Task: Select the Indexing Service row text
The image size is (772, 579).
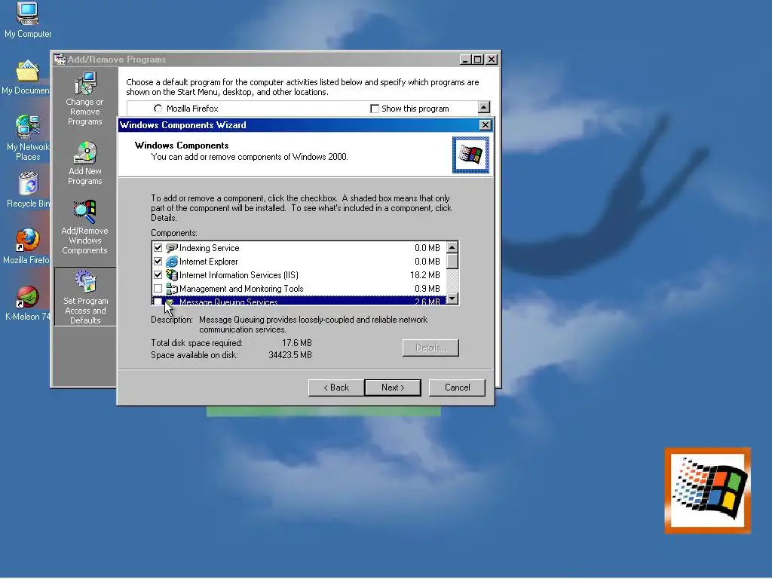Action: coord(210,248)
